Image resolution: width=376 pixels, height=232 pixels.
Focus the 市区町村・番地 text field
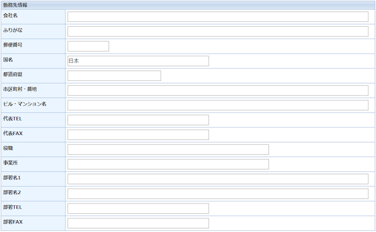pos(218,90)
